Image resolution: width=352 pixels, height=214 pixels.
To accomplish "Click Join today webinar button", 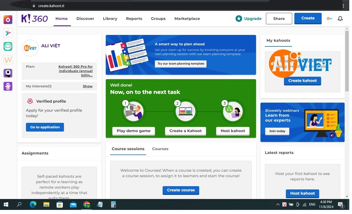I will coord(277,131).
